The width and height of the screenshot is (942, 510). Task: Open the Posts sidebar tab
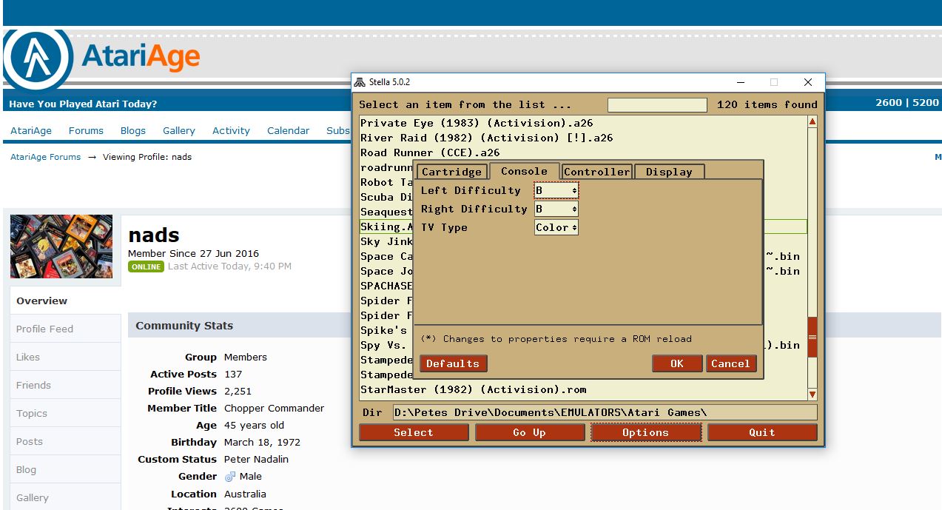pos(65,441)
